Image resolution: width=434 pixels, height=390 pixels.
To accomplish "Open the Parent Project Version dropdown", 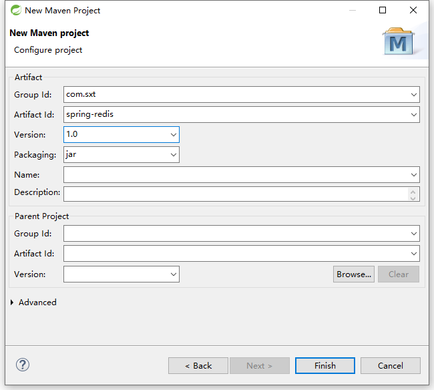I will click(x=174, y=274).
